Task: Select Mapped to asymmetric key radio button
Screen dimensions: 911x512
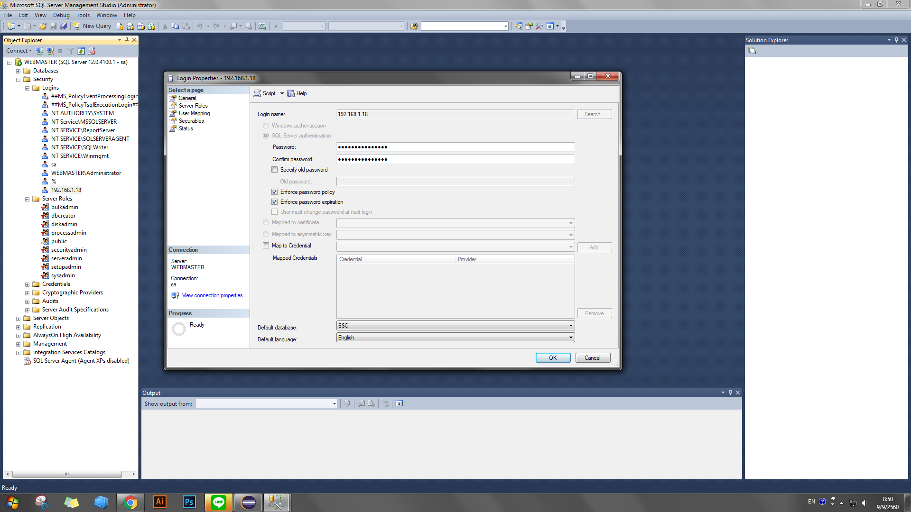Action: [x=266, y=234]
